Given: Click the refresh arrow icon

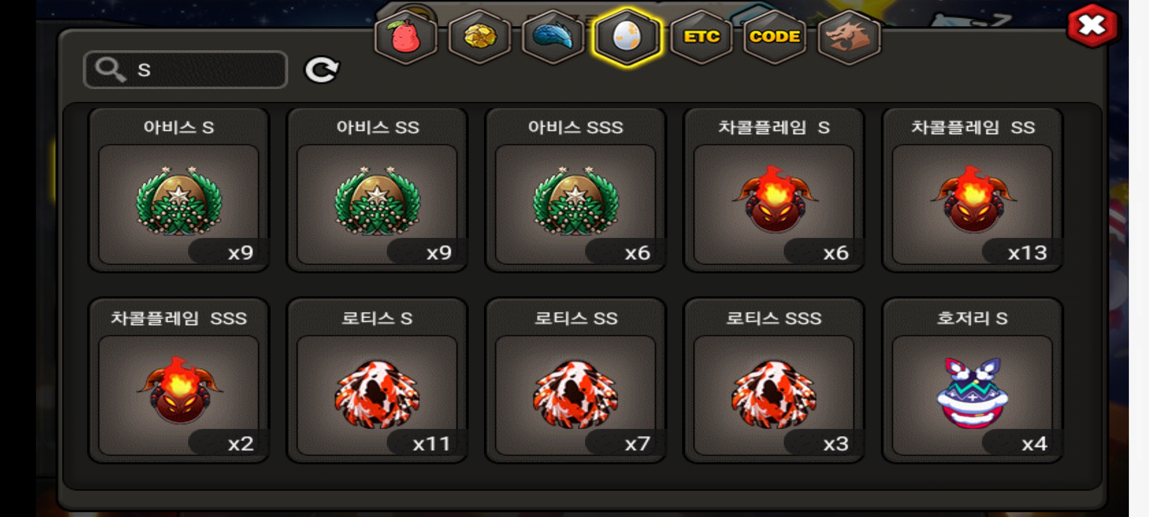Looking at the screenshot, I should pyautogui.click(x=322, y=70).
